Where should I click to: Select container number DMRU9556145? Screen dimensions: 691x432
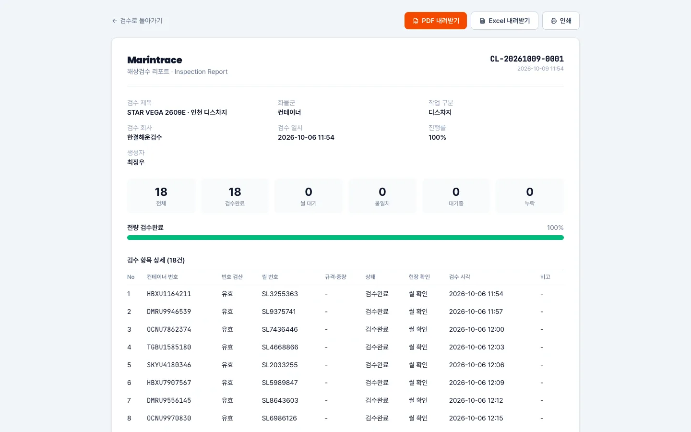click(x=169, y=400)
